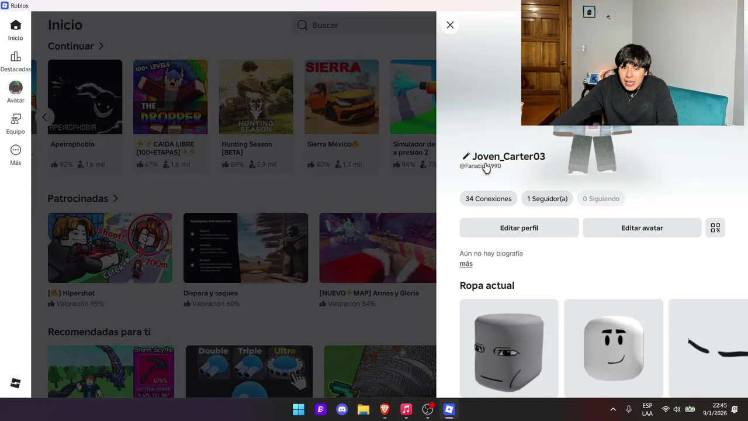748x421 pixels.
Task: Focus the Buscar search field
Action: (x=364, y=25)
